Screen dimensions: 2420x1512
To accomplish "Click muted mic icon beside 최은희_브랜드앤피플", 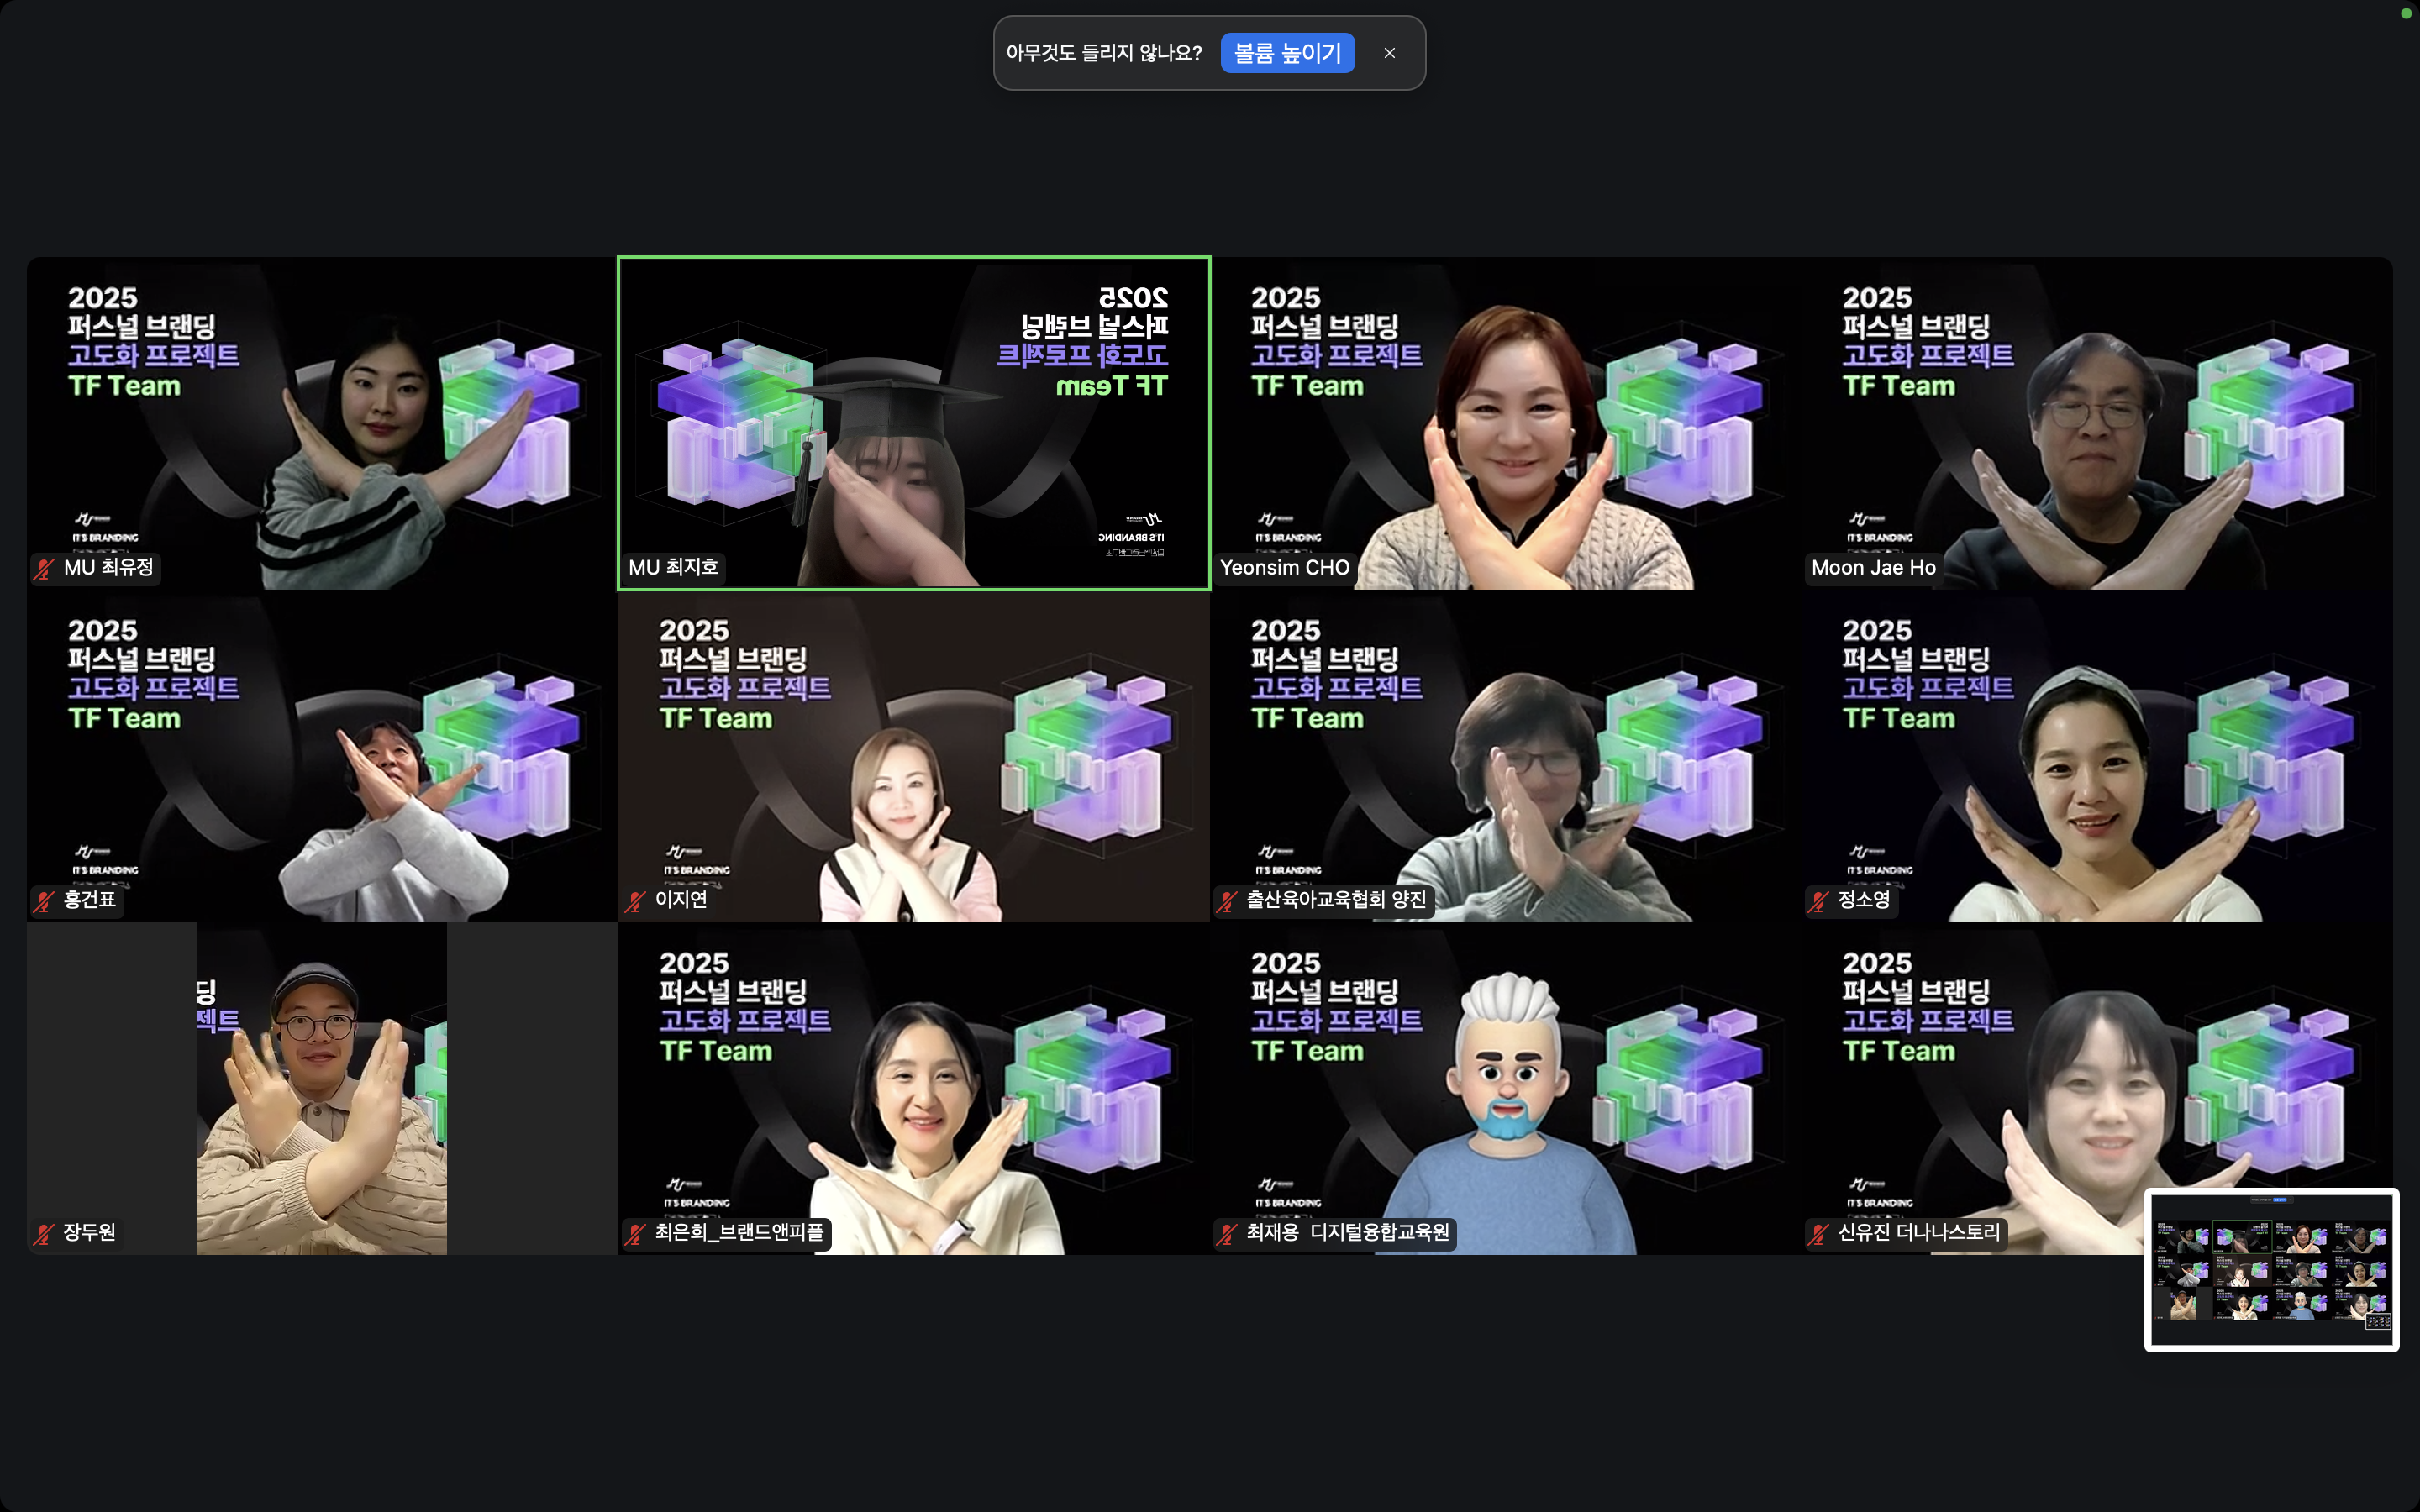I will click(635, 1234).
